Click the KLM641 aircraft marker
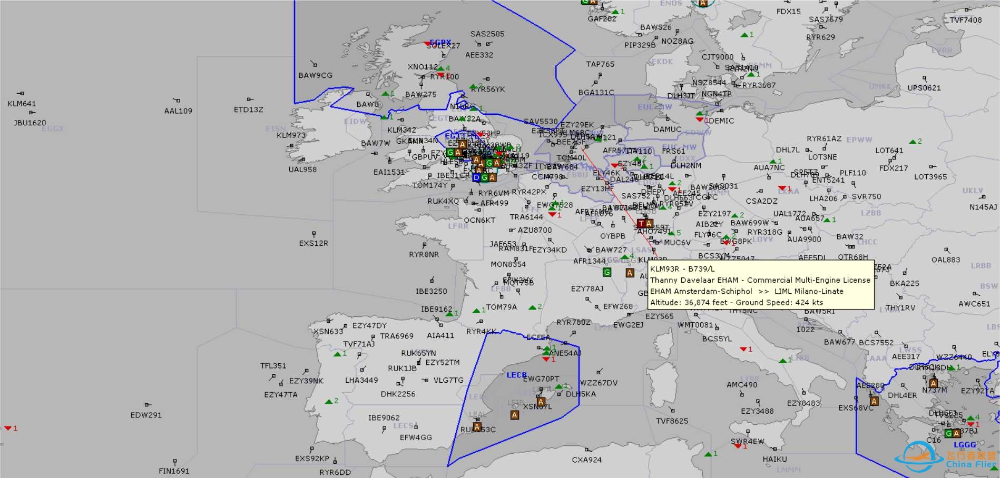 pyautogui.click(x=21, y=94)
